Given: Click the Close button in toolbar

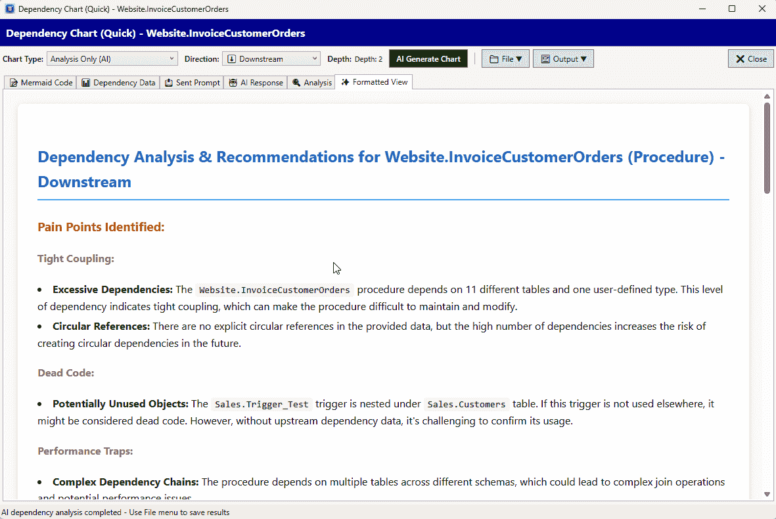Looking at the screenshot, I should click(x=750, y=59).
